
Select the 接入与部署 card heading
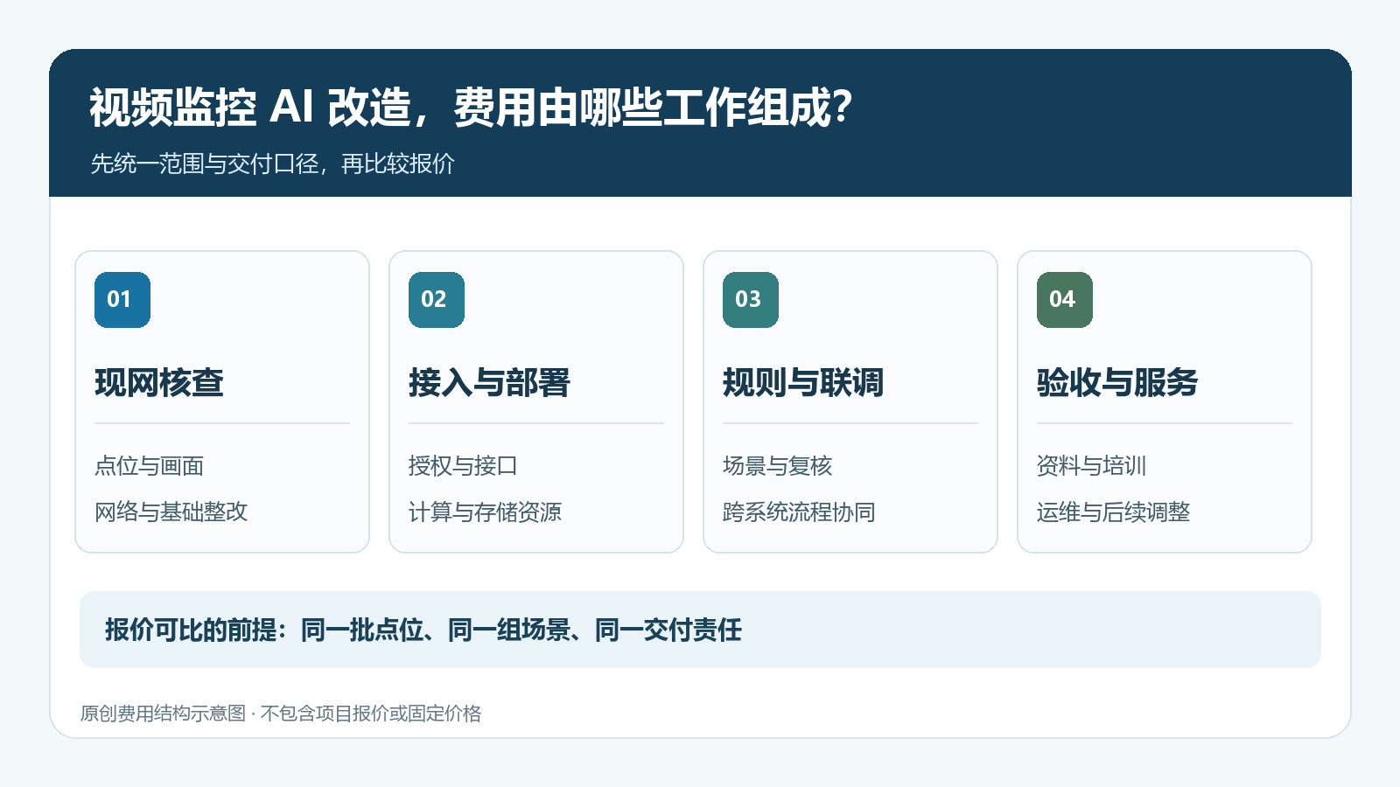click(x=489, y=383)
